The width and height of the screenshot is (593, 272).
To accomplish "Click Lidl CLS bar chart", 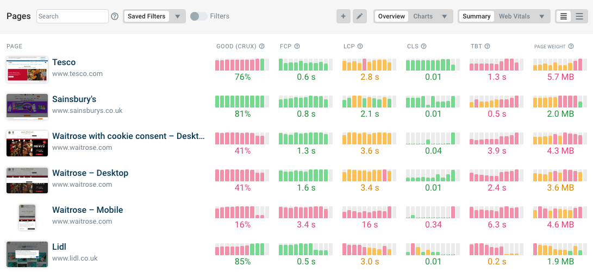I will [433, 249].
